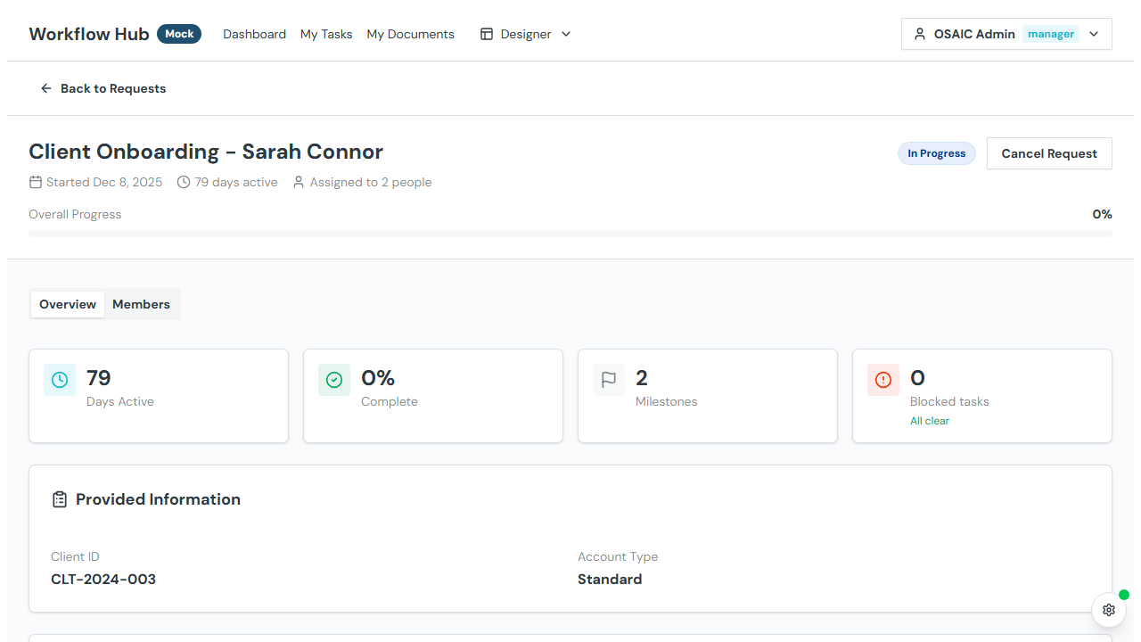Navigate to My Documents
Viewport: 1141px width, 642px height.
(410, 34)
